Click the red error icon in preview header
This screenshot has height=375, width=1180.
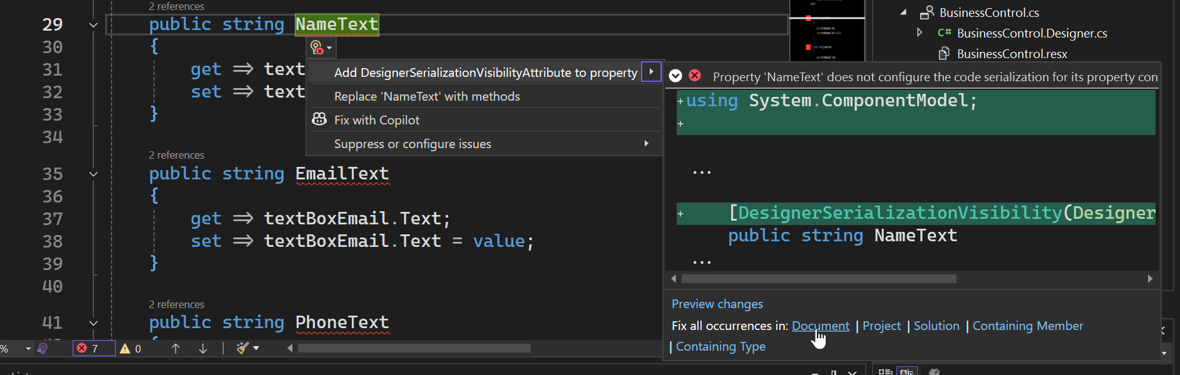(x=695, y=76)
